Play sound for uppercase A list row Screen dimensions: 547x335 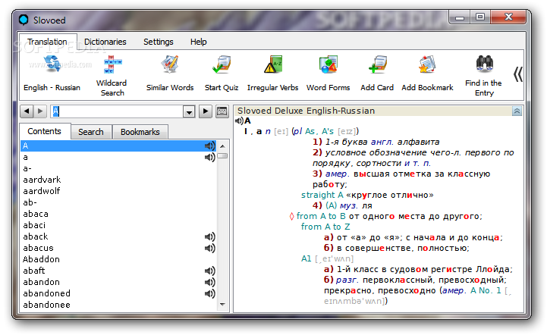[x=209, y=146]
